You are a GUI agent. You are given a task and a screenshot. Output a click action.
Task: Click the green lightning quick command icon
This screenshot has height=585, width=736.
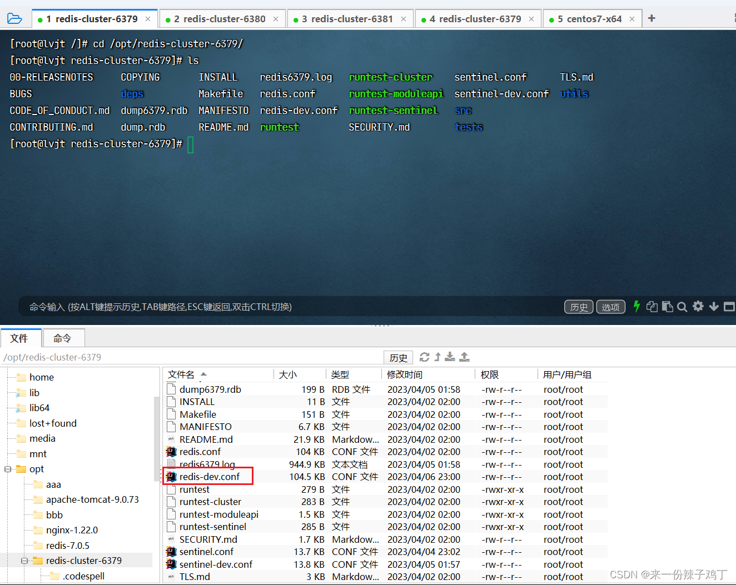coord(637,306)
